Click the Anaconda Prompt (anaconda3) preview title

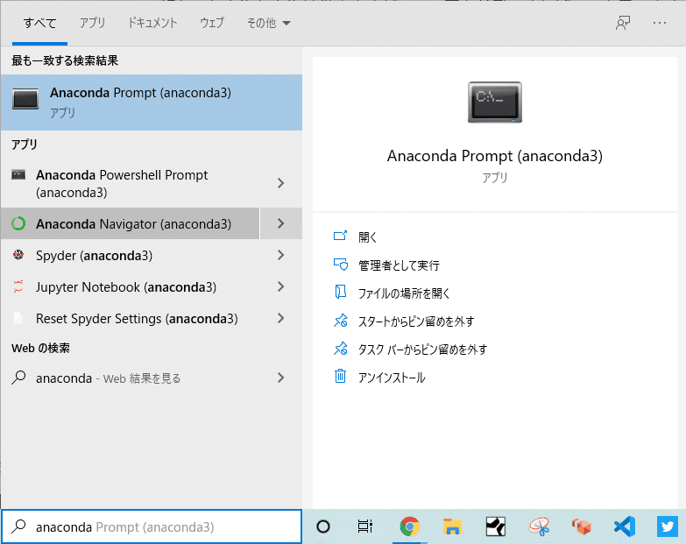click(x=495, y=156)
